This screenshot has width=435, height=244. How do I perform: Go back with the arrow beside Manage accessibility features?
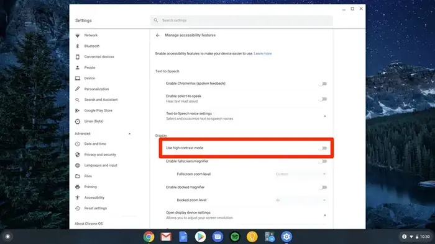pos(158,35)
